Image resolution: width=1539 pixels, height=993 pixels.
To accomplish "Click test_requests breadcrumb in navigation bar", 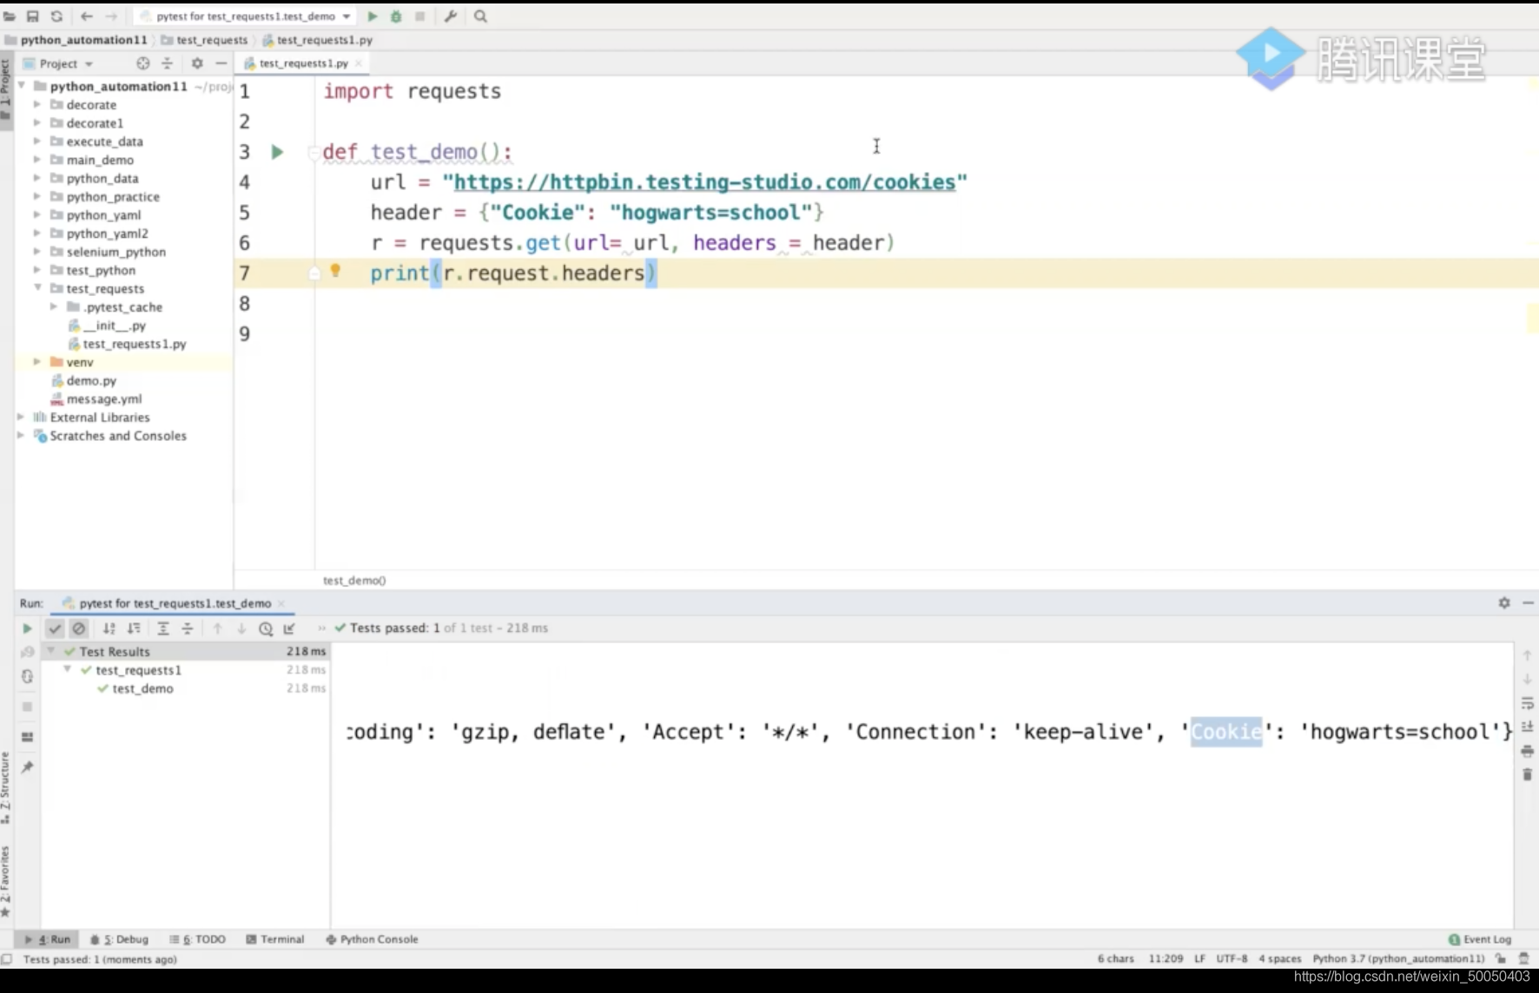I will pos(204,40).
